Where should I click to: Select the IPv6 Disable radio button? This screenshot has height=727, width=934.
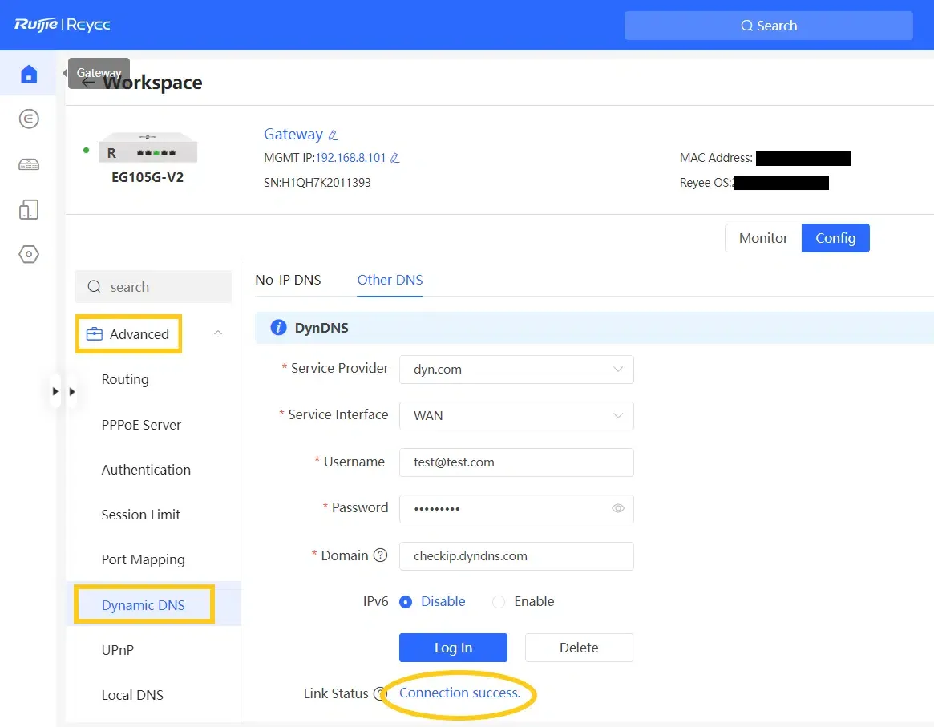click(406, 602)
